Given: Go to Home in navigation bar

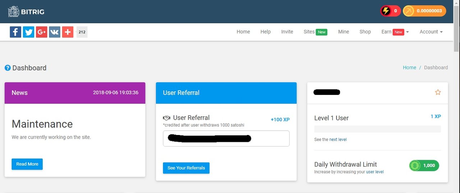Looking at the screenshot, I should tap(243, 32).
